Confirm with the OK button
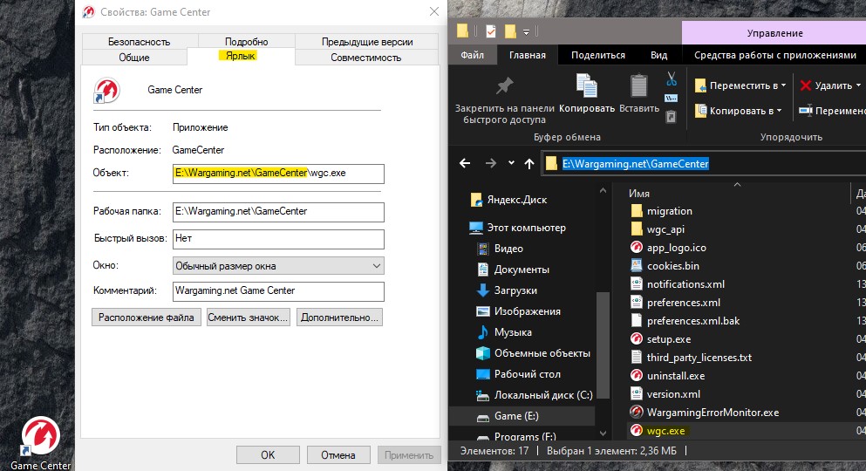This screenshot has width=866, height=471. (268, 455)
